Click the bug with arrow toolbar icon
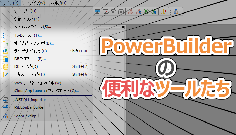This screenshot has height=135, width=236. pyautogui.click(x=139, y=11)
